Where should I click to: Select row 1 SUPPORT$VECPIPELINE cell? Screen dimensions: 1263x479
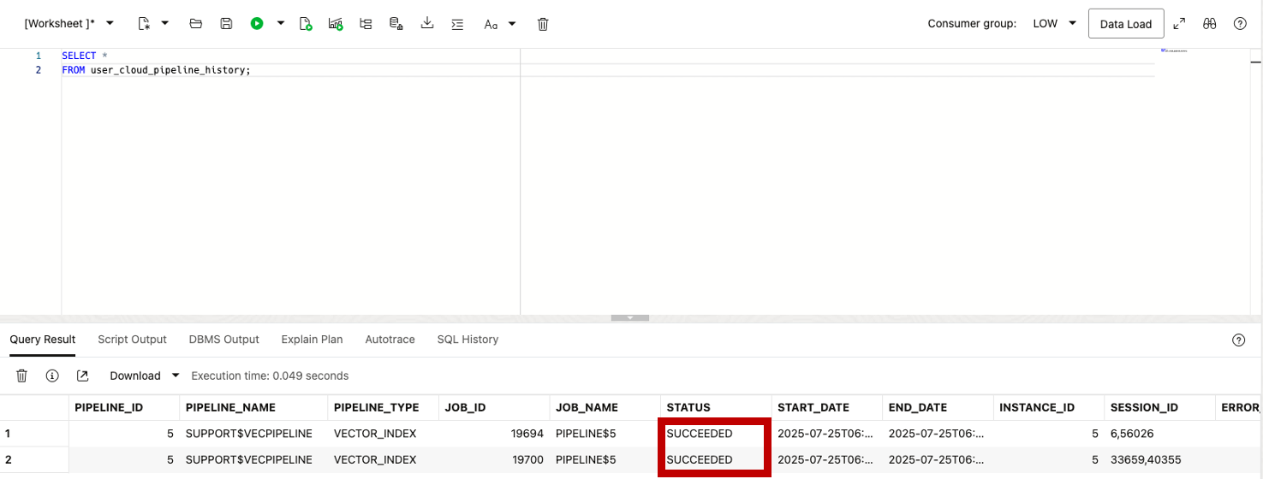253,434
